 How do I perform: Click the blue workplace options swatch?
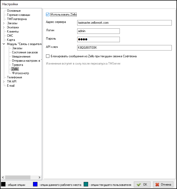[35, 184]
